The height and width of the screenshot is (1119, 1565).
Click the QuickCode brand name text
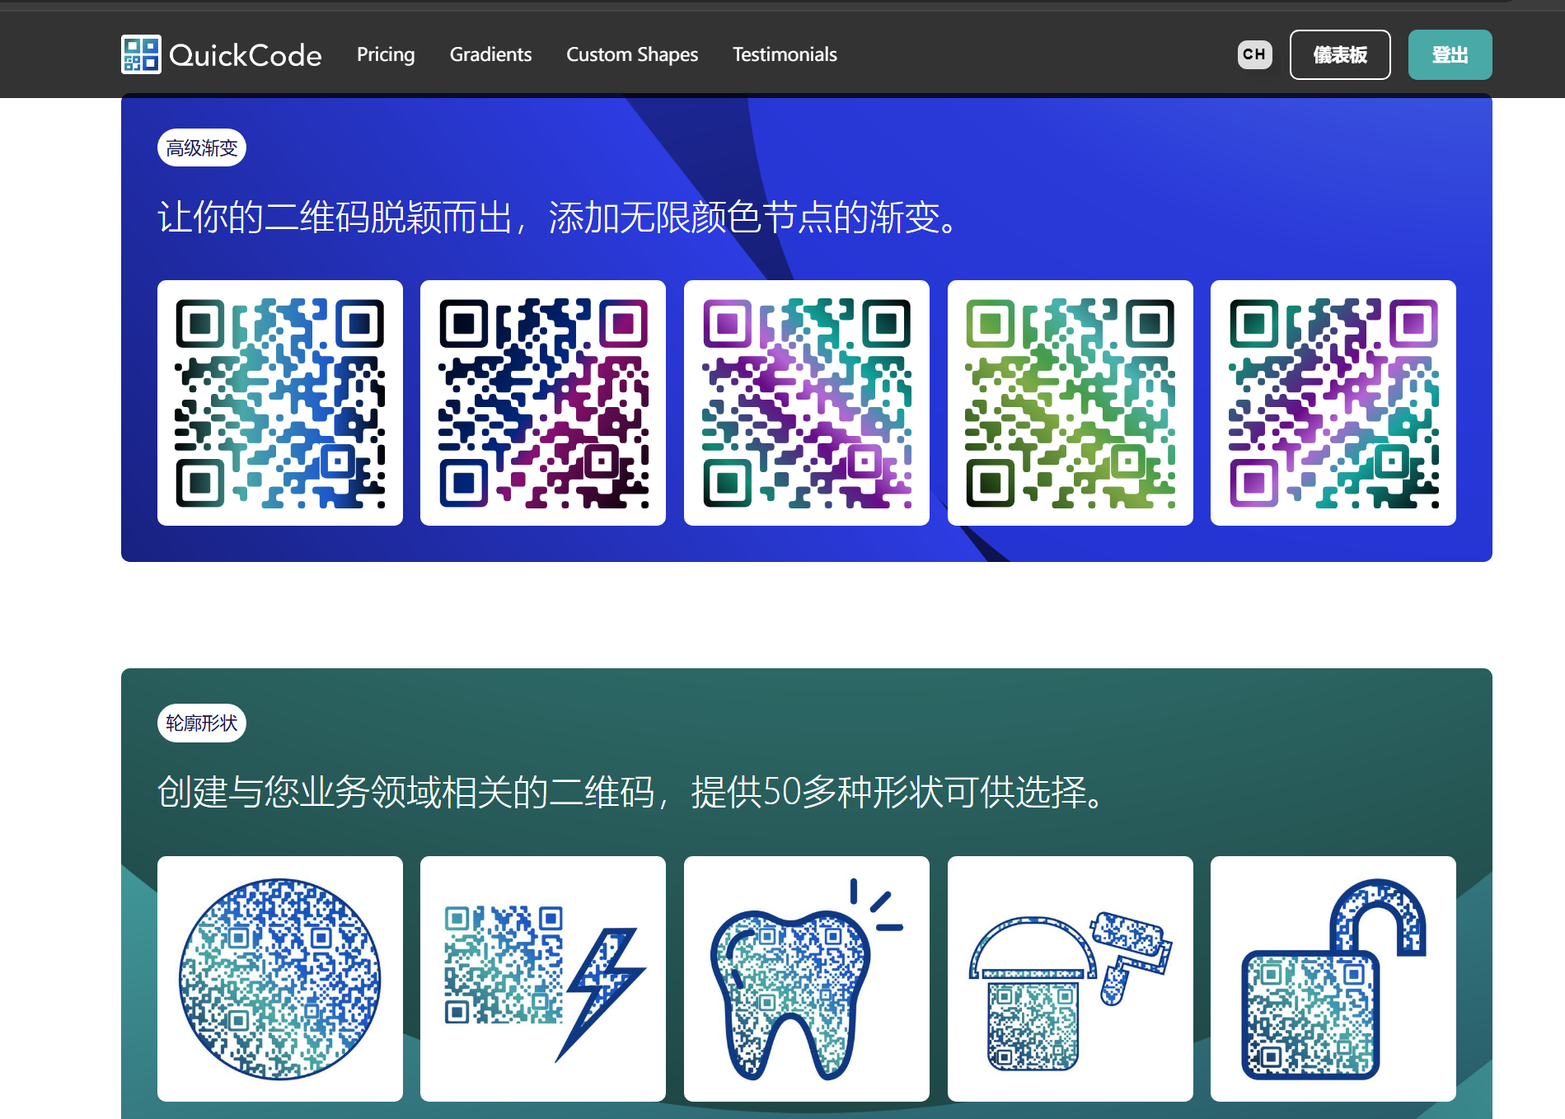[x=246, y=55]
